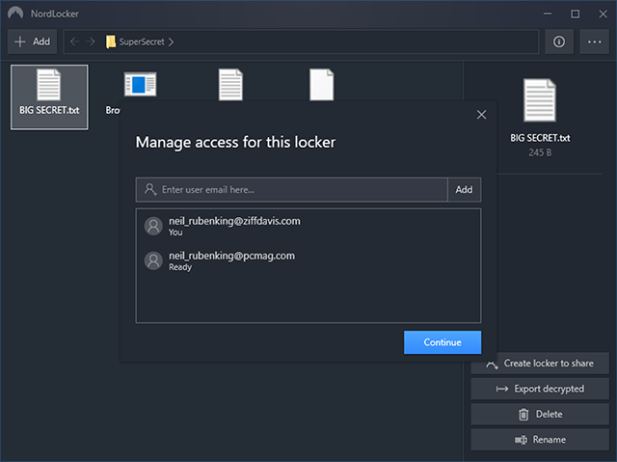The width and height of the screenshot is (617, 462).
Task: Open the info panel icon
Action: pos(559,41)
